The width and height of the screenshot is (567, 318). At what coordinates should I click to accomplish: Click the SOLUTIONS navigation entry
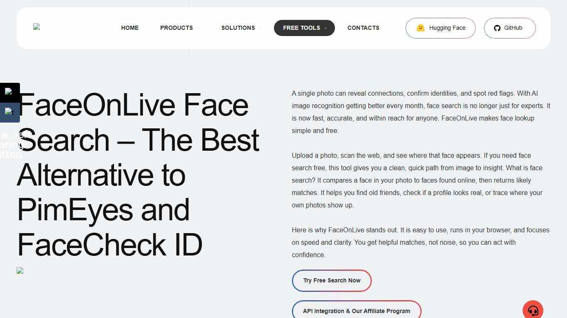pyautogui.click(x=238, y=28)
